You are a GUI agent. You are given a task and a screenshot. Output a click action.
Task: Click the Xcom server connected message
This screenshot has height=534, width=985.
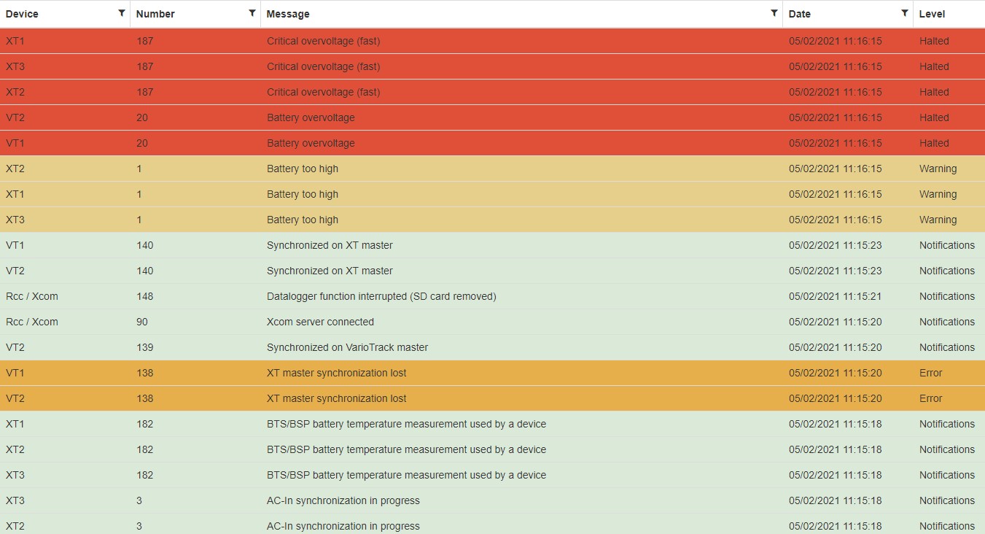pyautogui.click(x=320, y=322)
